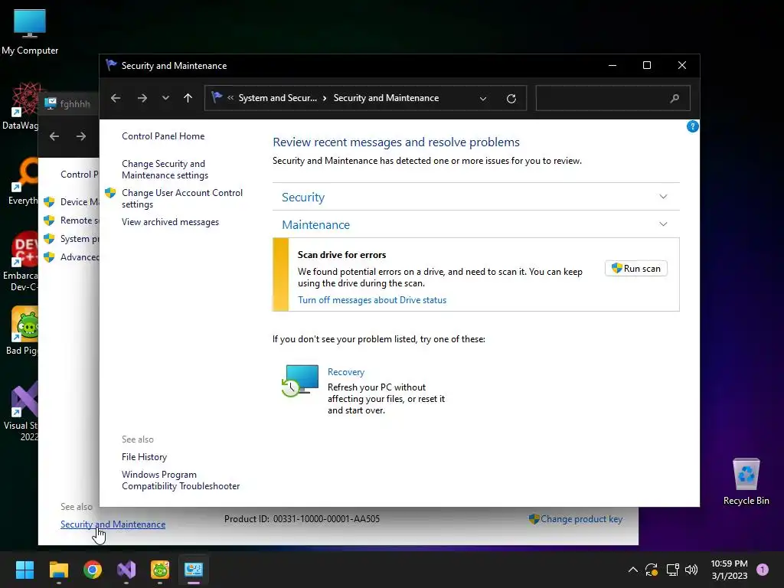Click the volume speaker tray icon
Viewport: 784px width, 588px height.
click(x=691, y=570)
